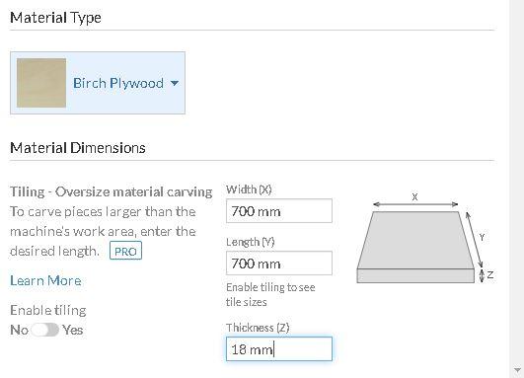Click the Birch Plywood material swatch
The width and height of the screenshot is (524, 378).
coord(41,83)
